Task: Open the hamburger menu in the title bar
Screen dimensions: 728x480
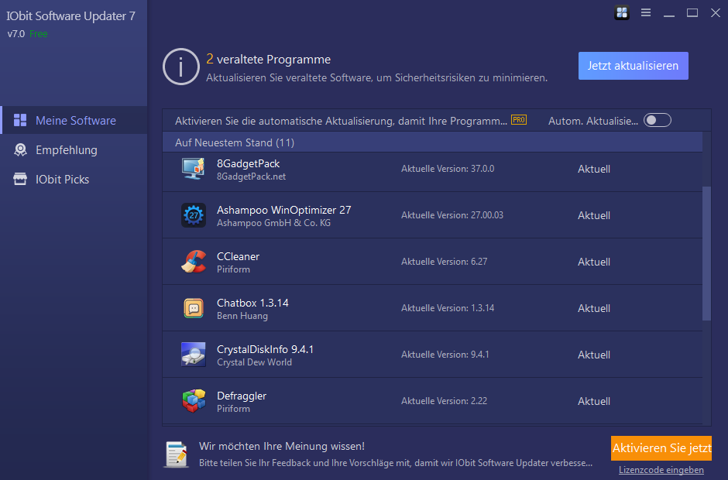Action: 645,12
